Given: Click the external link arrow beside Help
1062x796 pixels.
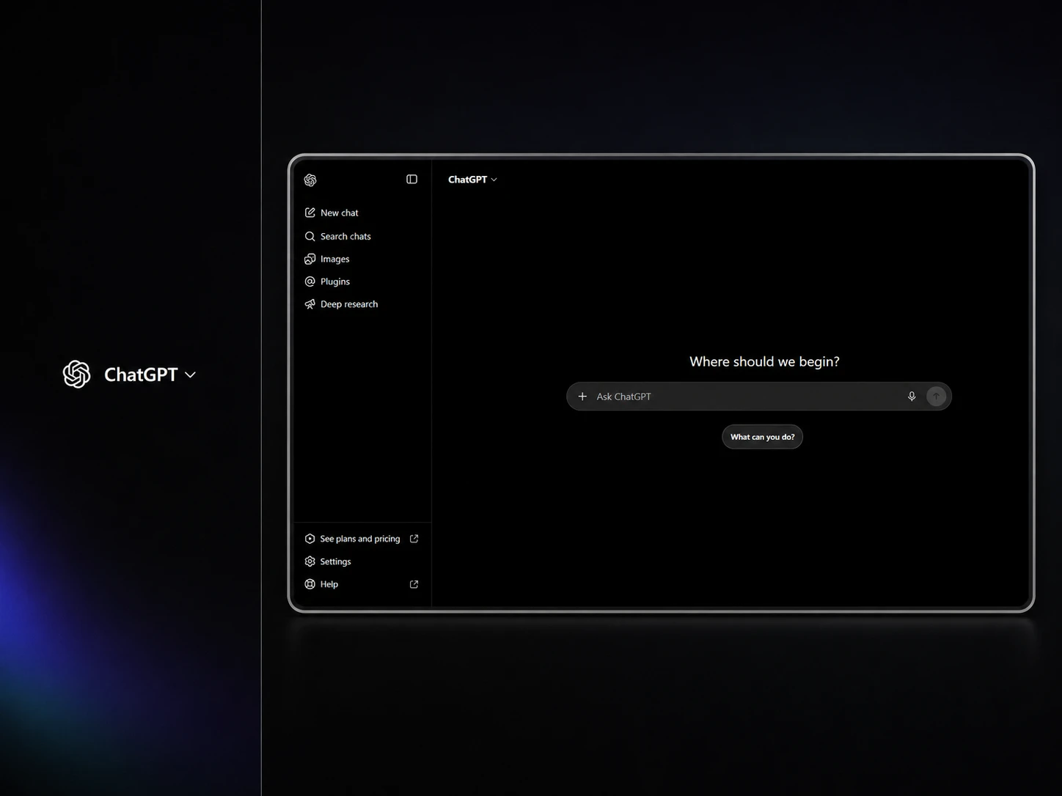Looking at the screenshot, I should tap(414, 584).
